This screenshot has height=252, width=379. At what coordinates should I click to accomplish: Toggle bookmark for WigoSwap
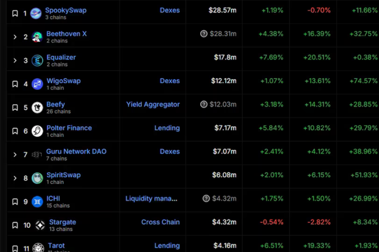15,84
